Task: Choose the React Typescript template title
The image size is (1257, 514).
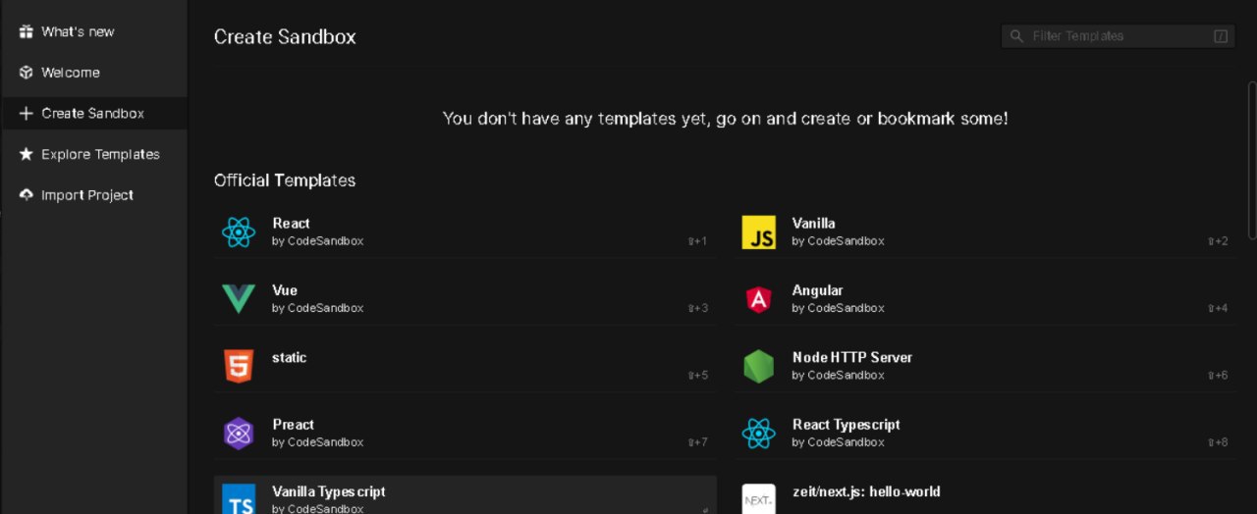Action: 847,425
